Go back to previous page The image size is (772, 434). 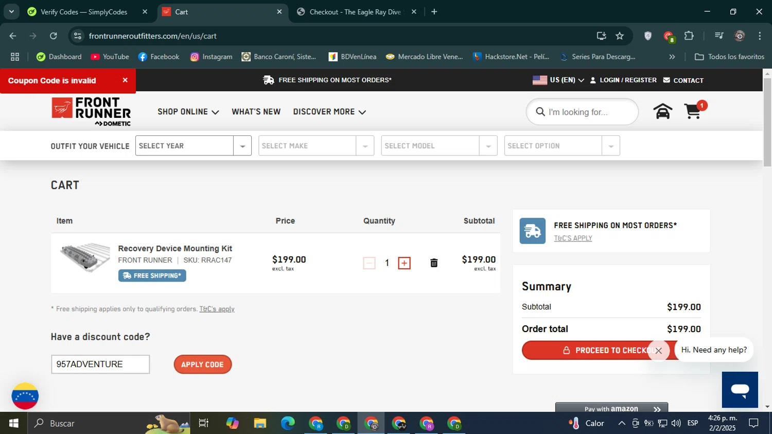click(13, 36)
